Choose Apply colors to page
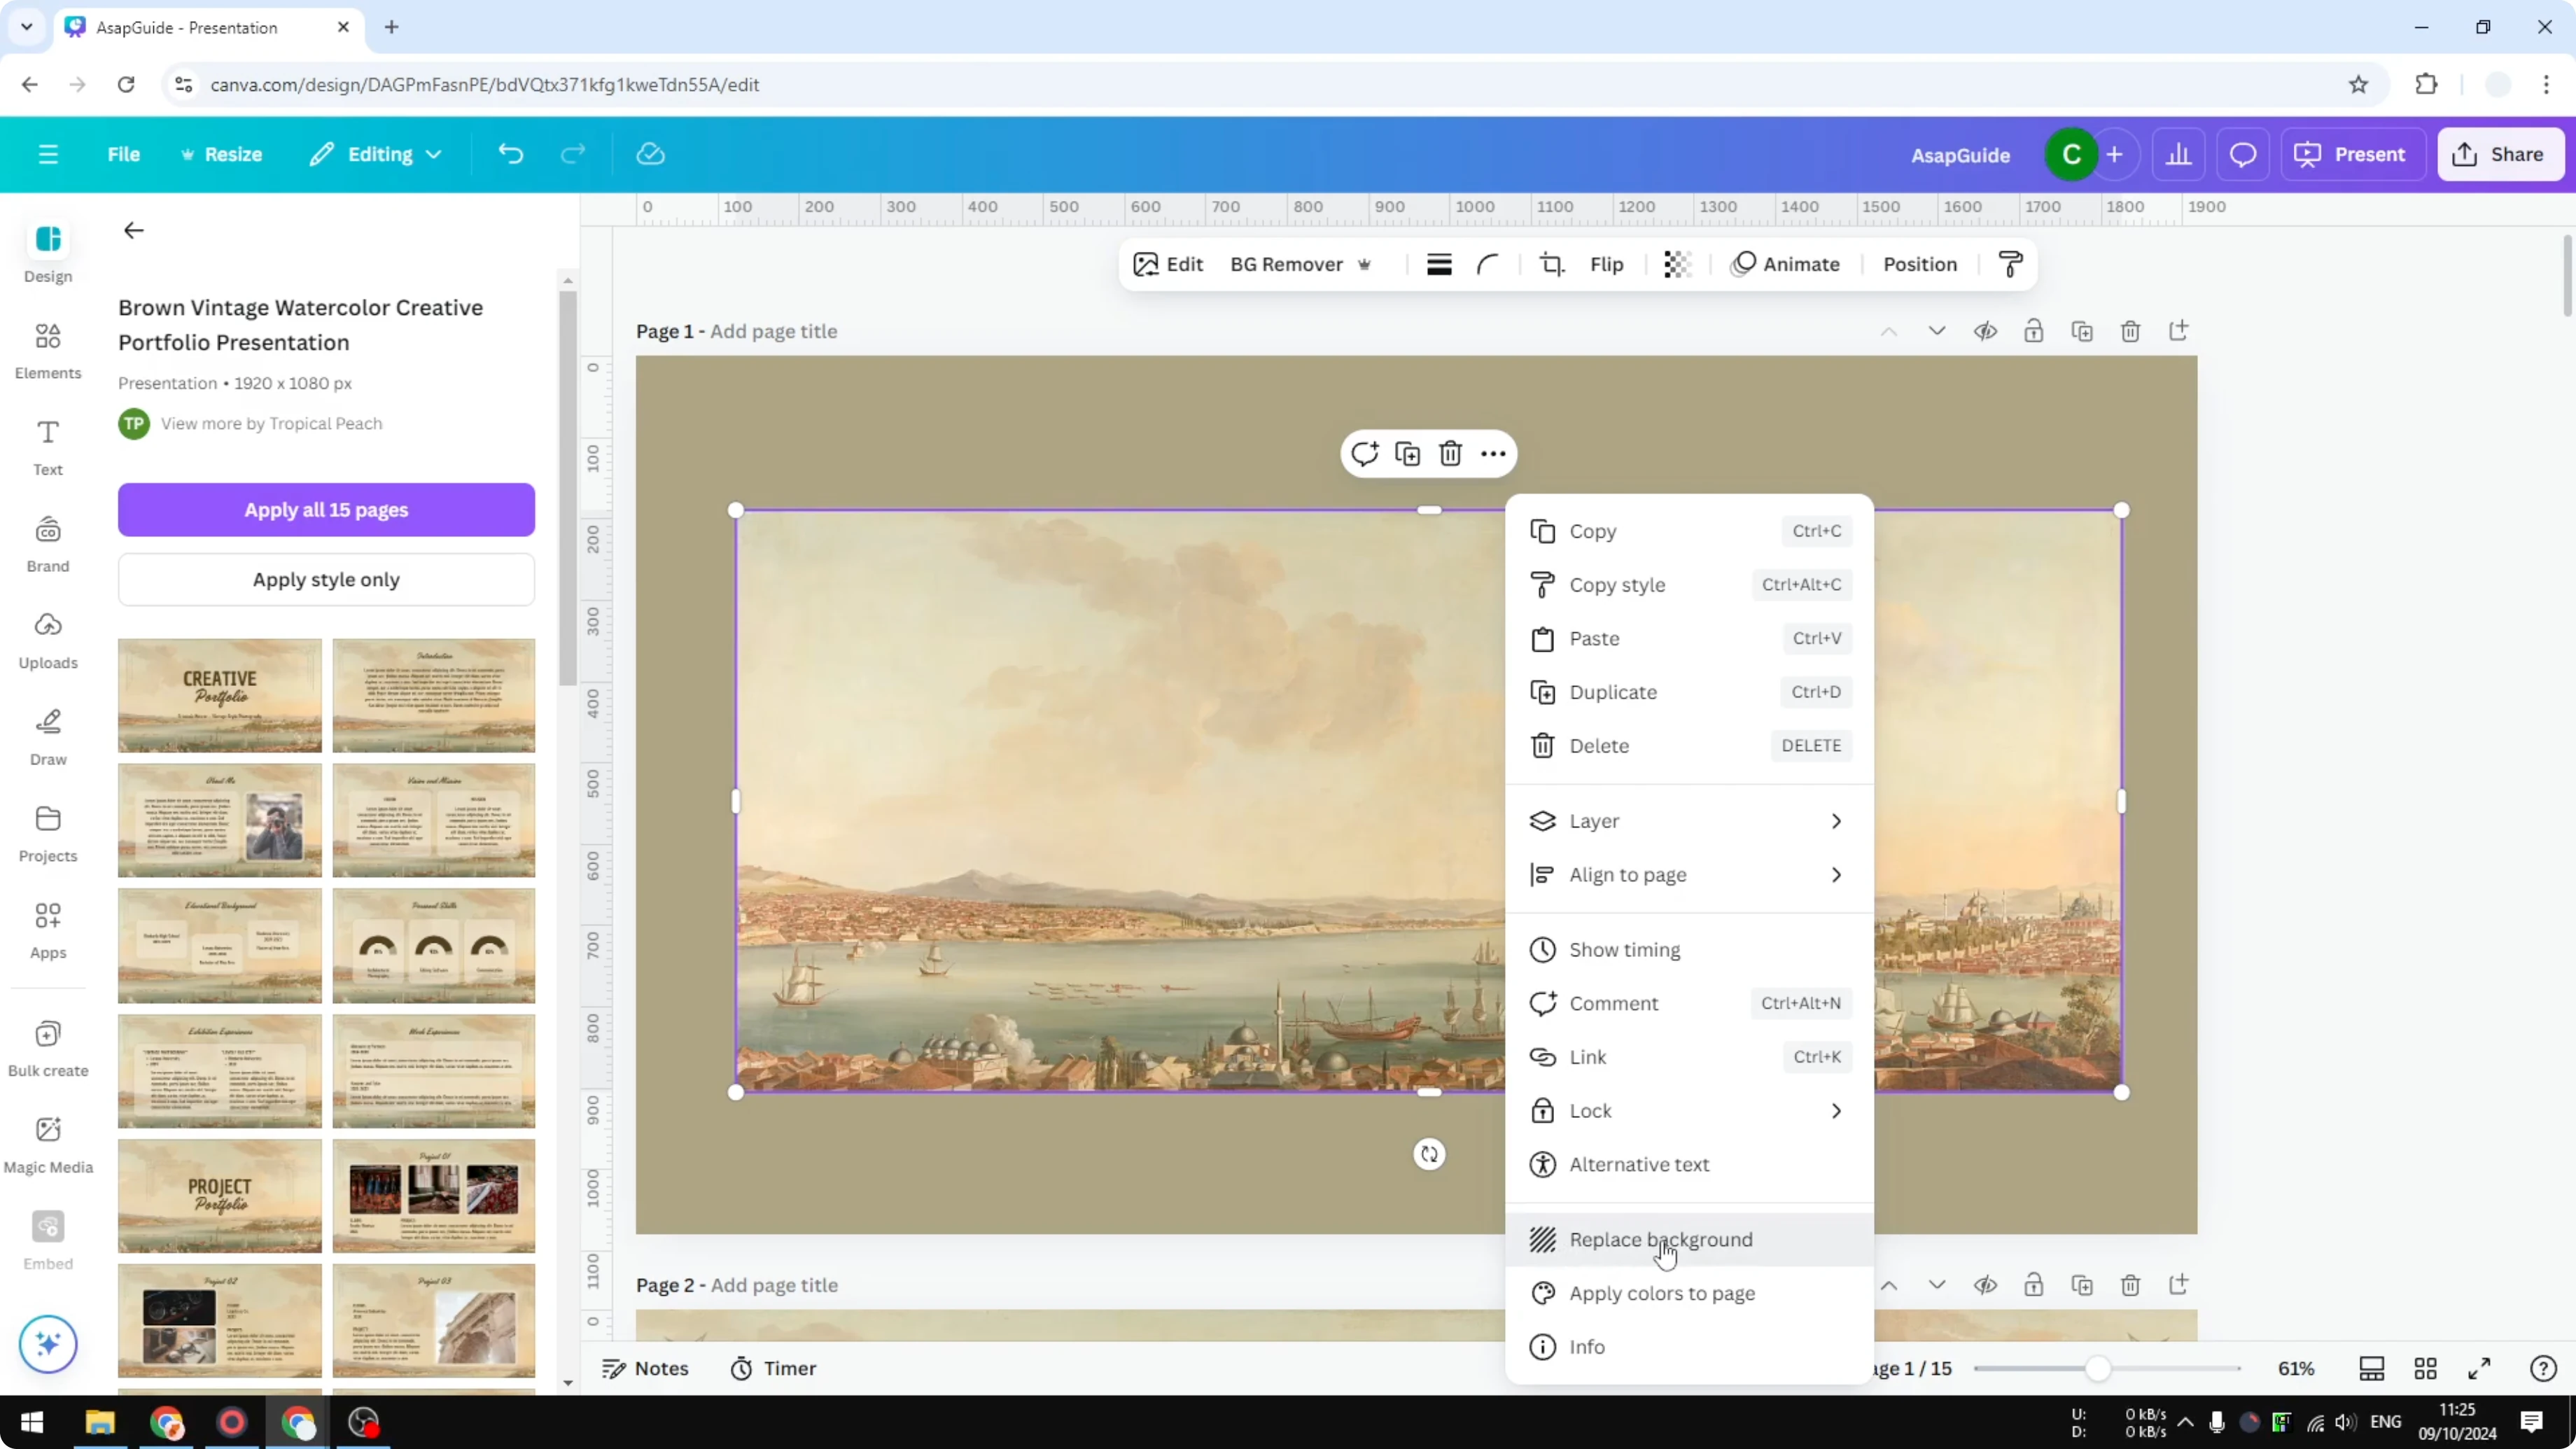Image resolution: width=2576 pixels, height=1449 pixels. (1689, 1294)
